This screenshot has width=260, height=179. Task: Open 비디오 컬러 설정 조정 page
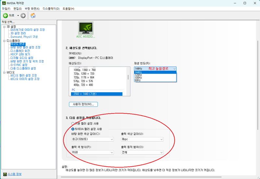[24, 75]
